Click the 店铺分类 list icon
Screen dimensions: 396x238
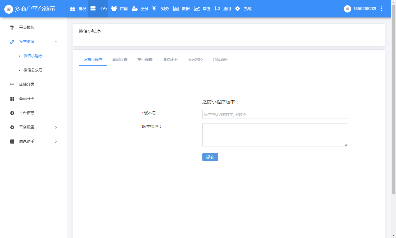[12, 85]
